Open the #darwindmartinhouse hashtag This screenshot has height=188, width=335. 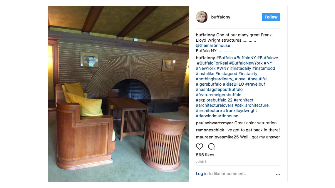[217, 116]
